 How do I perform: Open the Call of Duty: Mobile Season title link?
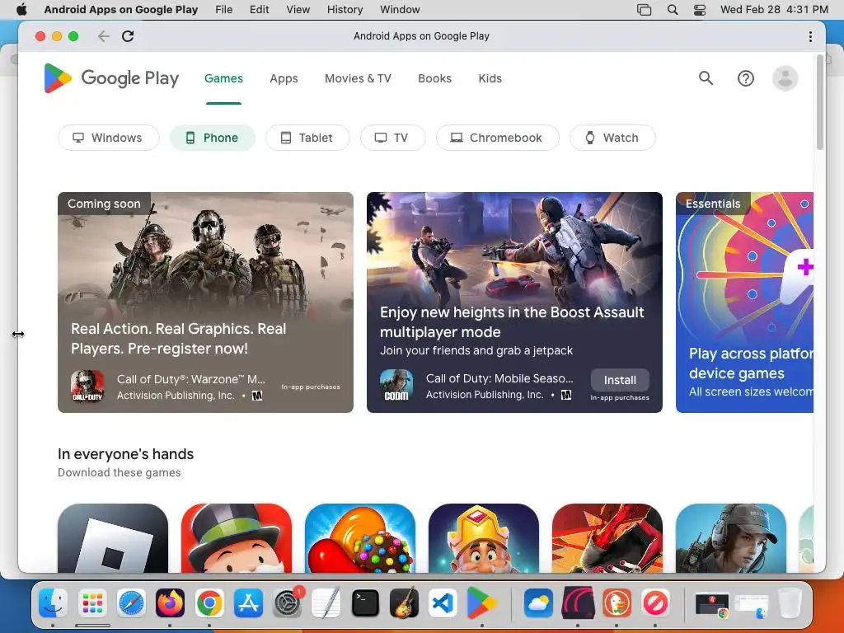[499, 378]
